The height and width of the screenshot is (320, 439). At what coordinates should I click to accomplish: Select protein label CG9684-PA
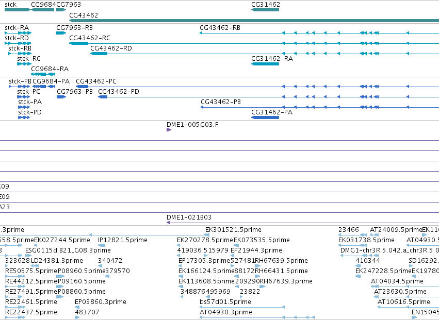pyautogui.click(x=51, y=81)
